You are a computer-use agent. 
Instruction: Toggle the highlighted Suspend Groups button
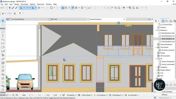tap(73, 8)
